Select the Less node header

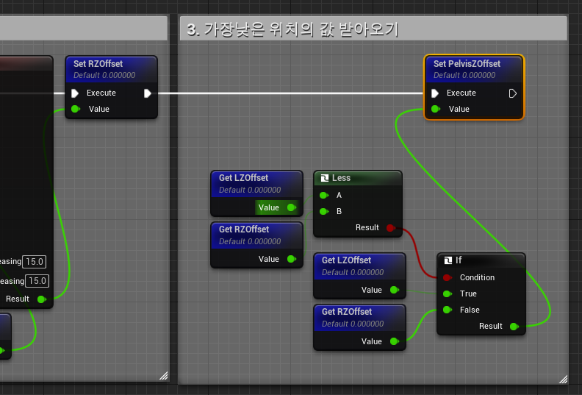(x=358, y=178)
